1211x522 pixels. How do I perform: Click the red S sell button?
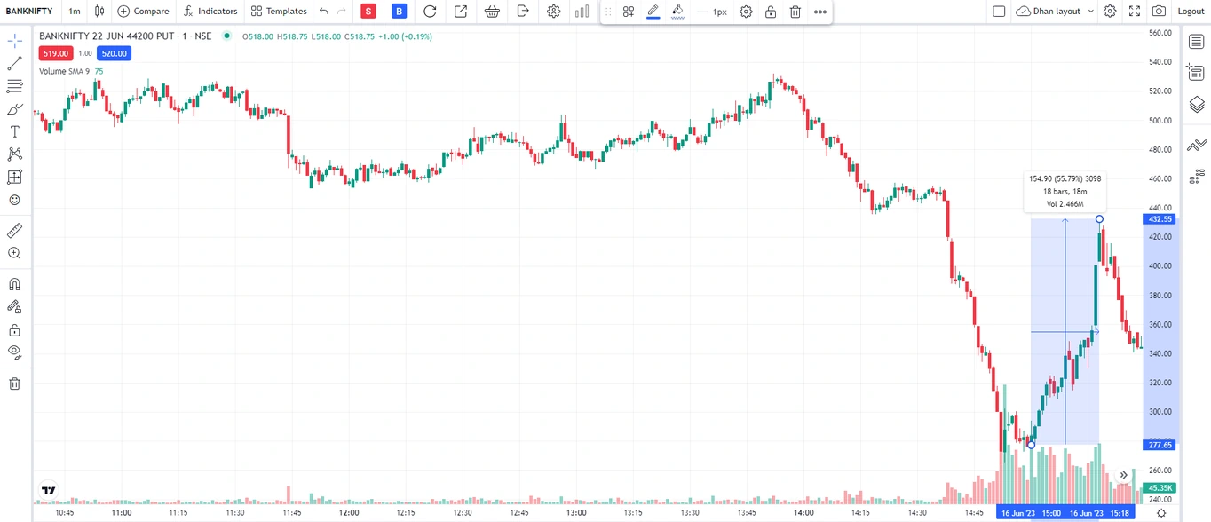pos(368,12)
